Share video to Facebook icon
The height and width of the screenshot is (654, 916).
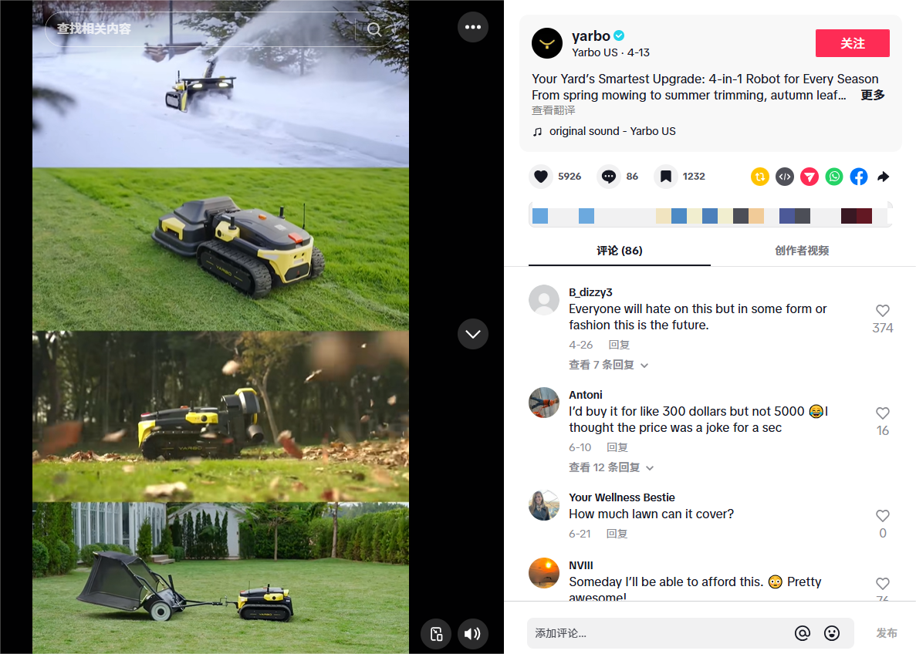pyautogui.click(x=859, y=177)
